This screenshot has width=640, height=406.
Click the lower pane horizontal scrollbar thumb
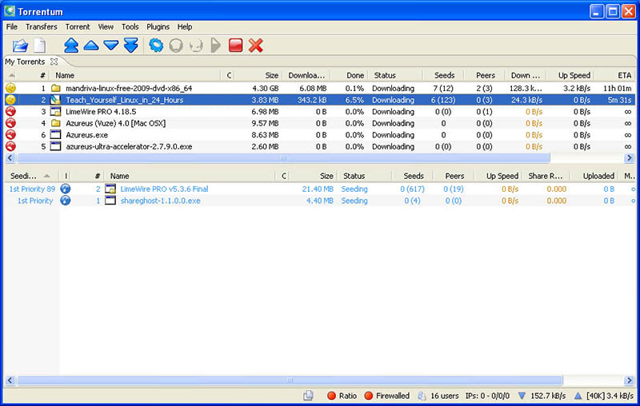(x=290, y=380)
